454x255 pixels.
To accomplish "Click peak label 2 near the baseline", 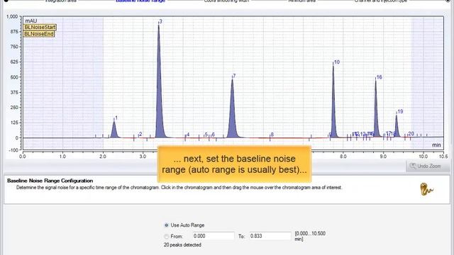I will click(140, 134).
